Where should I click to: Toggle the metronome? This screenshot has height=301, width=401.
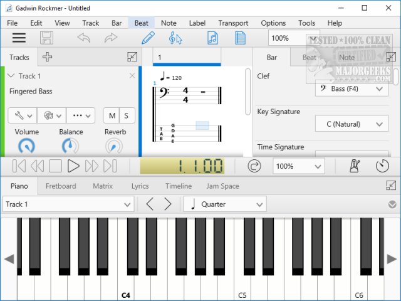[355, 166]
